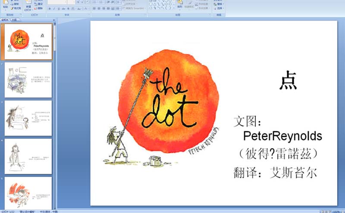
Task: Click the 翻译：艾斯苔尔 text on slide
Action: point(275,173)
